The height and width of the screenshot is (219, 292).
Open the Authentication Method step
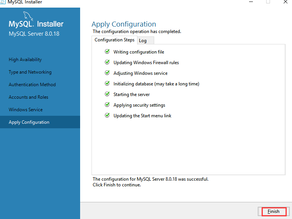pos(32,85)
